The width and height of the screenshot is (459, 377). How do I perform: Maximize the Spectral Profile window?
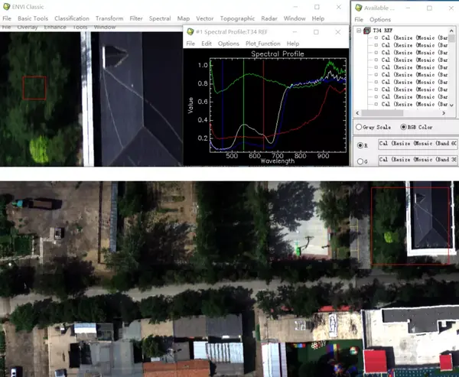[316, 32]
